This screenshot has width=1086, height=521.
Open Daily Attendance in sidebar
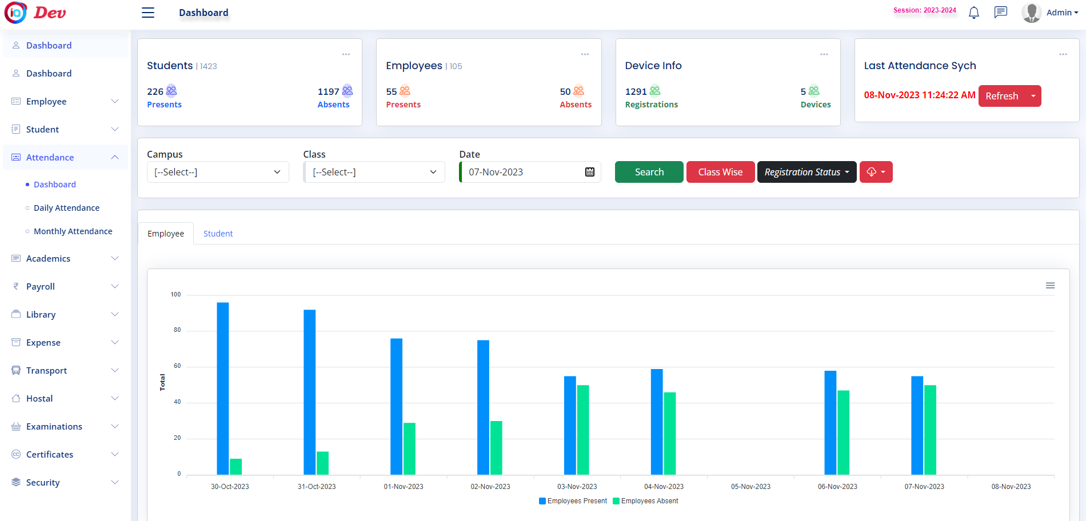click(66, 208)
